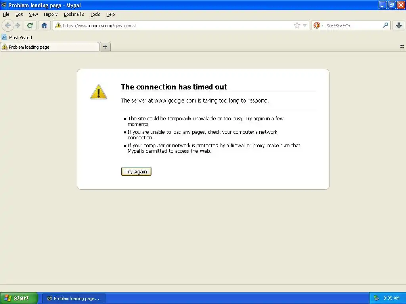Image resolution: width=406 pixels, height=304 pixels.
Task: Close the Mypal window
Action: tap(401, 5)
